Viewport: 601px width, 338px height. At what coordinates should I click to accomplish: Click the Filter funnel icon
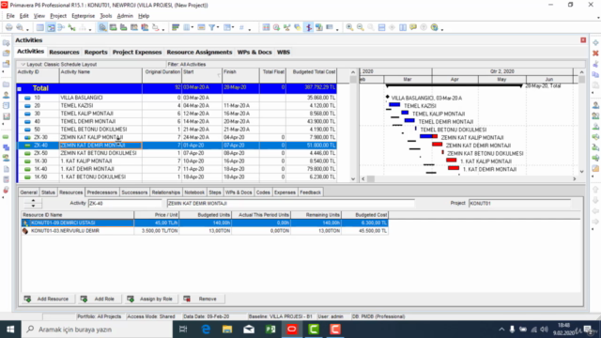coord(211,27)
